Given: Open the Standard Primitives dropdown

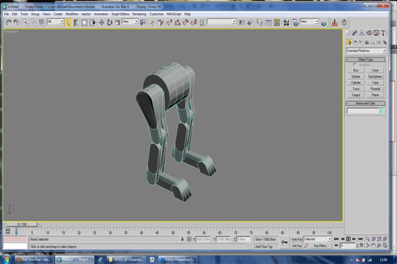Looking at the screenshot, I should [365, 51].
